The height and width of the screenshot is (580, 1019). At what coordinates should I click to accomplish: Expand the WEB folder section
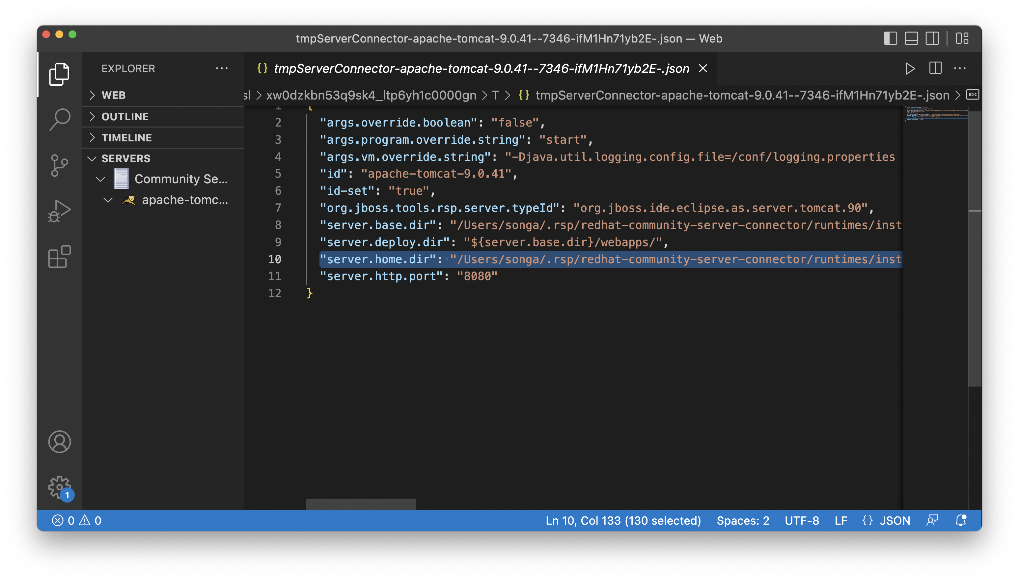[113, 95]
